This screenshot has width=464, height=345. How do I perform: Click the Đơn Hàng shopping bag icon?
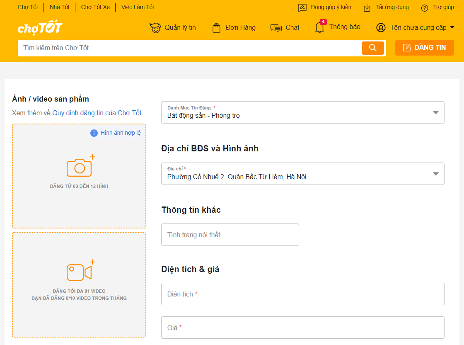point(216,28)
